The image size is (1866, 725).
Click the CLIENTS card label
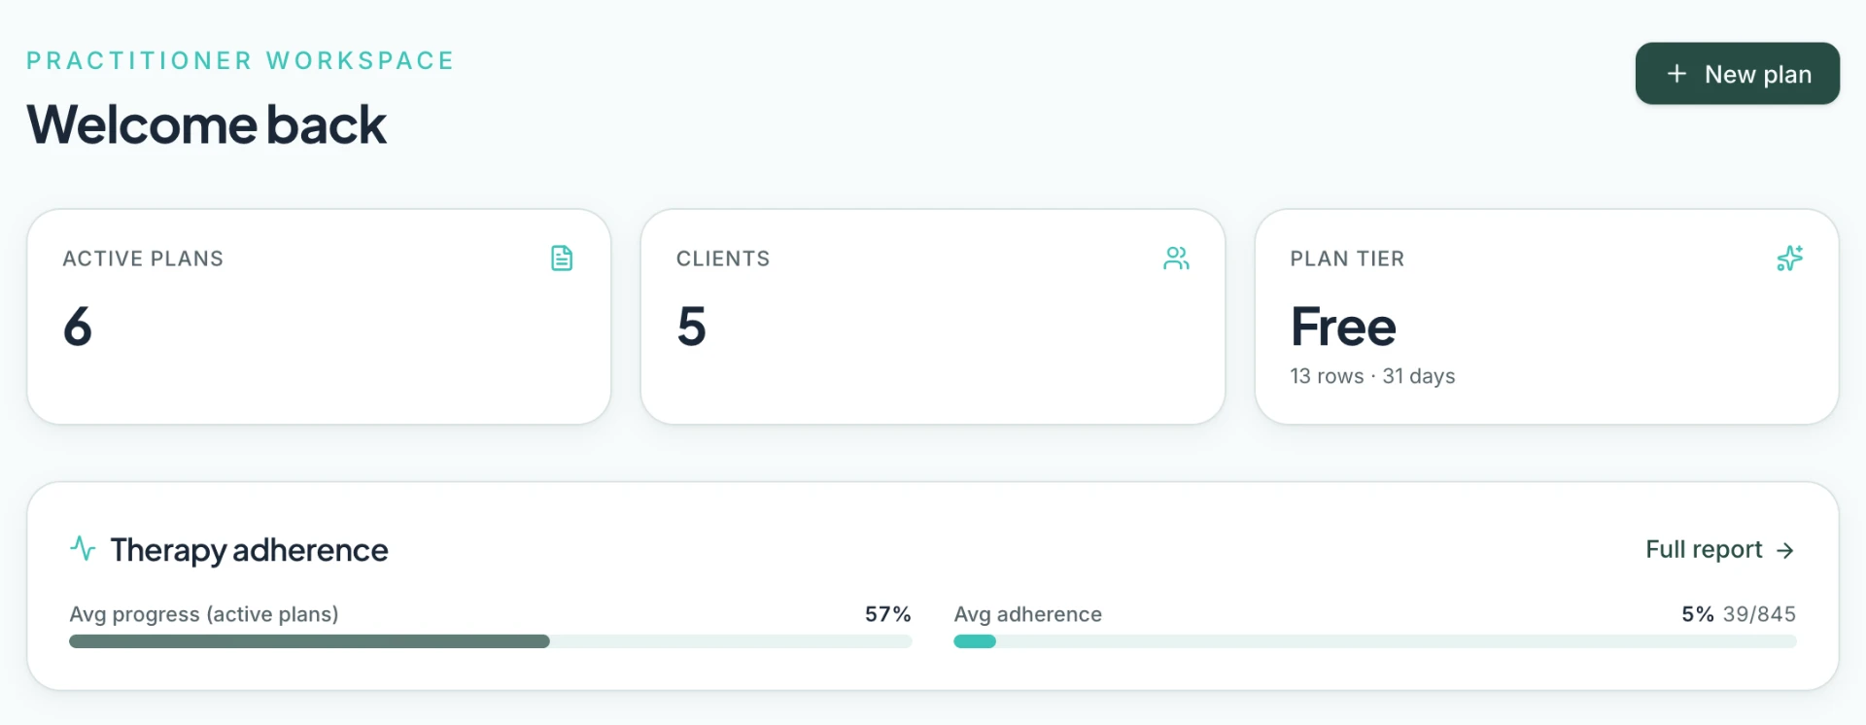tap(723, 259)
